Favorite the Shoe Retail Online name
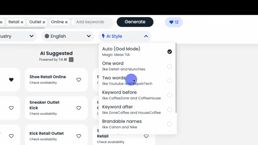 [x=79, y=80]
